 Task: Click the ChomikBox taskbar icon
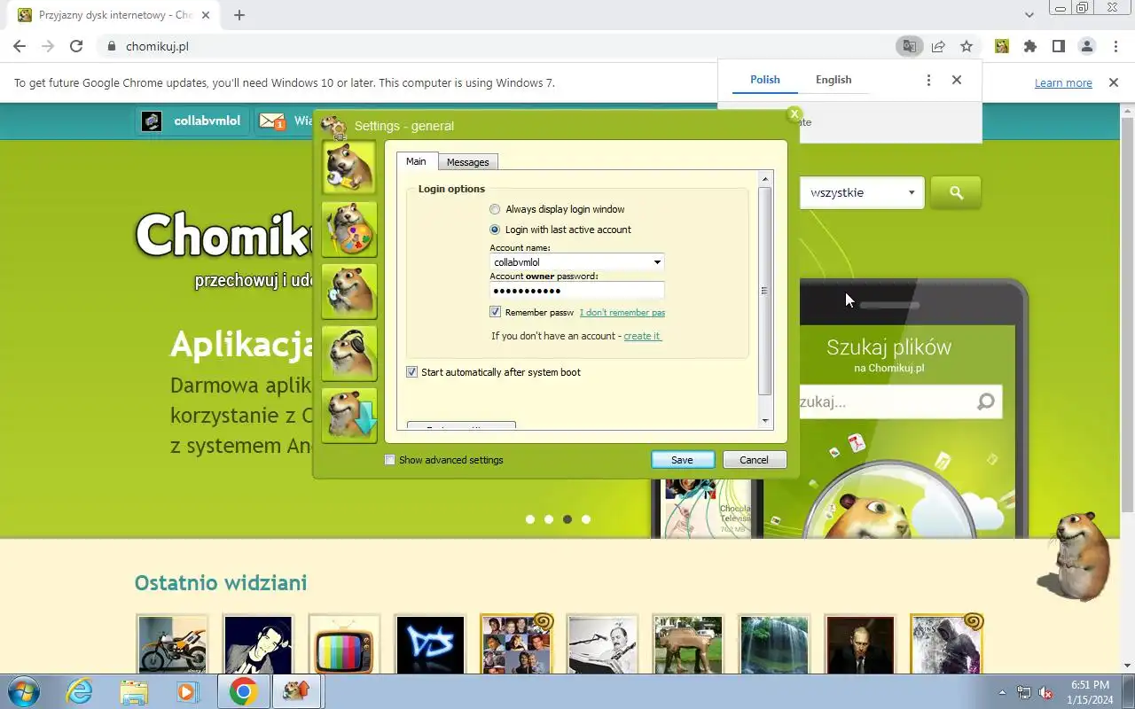pos(296,691)
